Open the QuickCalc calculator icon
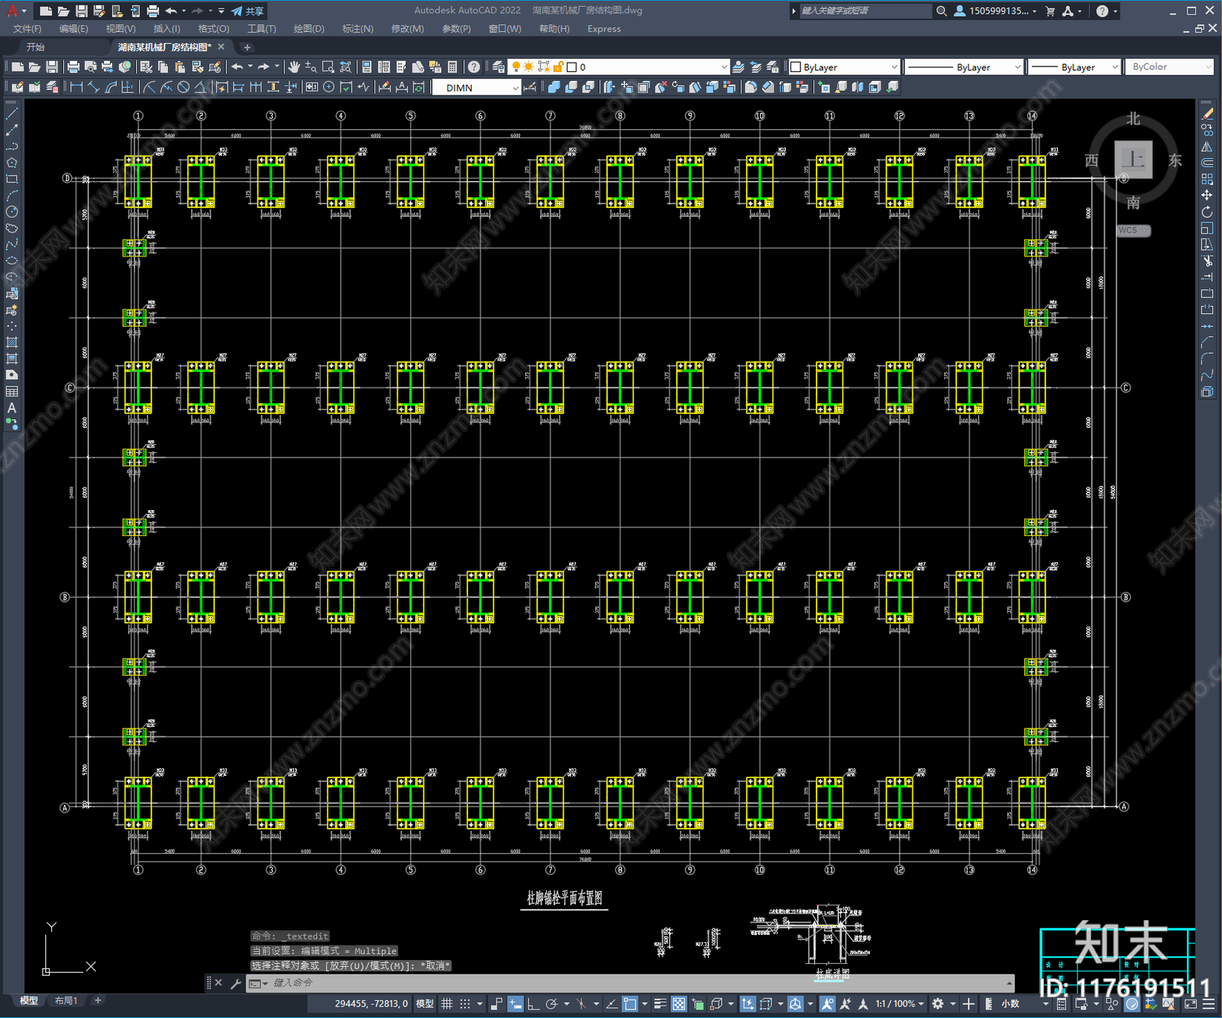This screenshot has height=1018, width=1222. 452,67
